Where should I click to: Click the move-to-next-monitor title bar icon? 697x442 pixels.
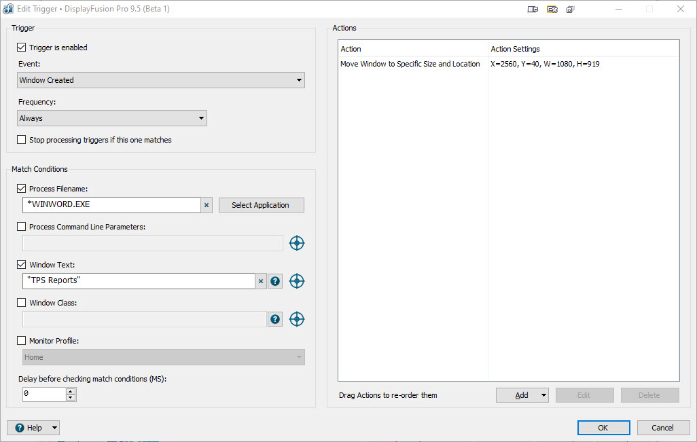click(x=533, y=9)
